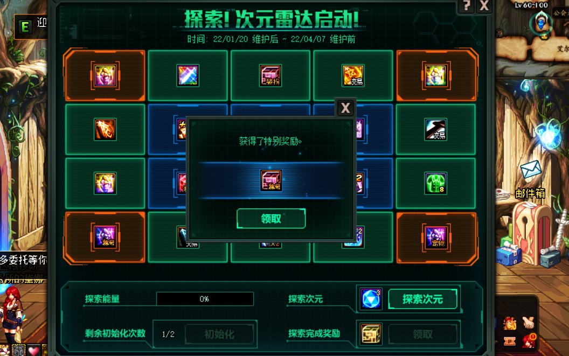Select the 装扮 costume box reward icon

(x=270, y=75)
